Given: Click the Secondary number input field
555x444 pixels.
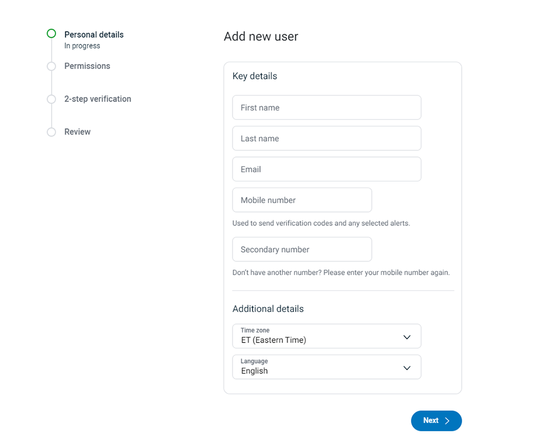Looking at the screenshot, I should tap(302, 249).
